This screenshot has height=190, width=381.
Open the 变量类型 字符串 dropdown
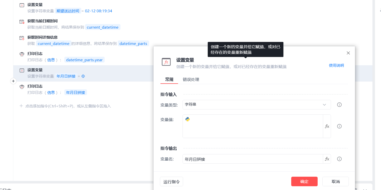(x=257, y=105)
